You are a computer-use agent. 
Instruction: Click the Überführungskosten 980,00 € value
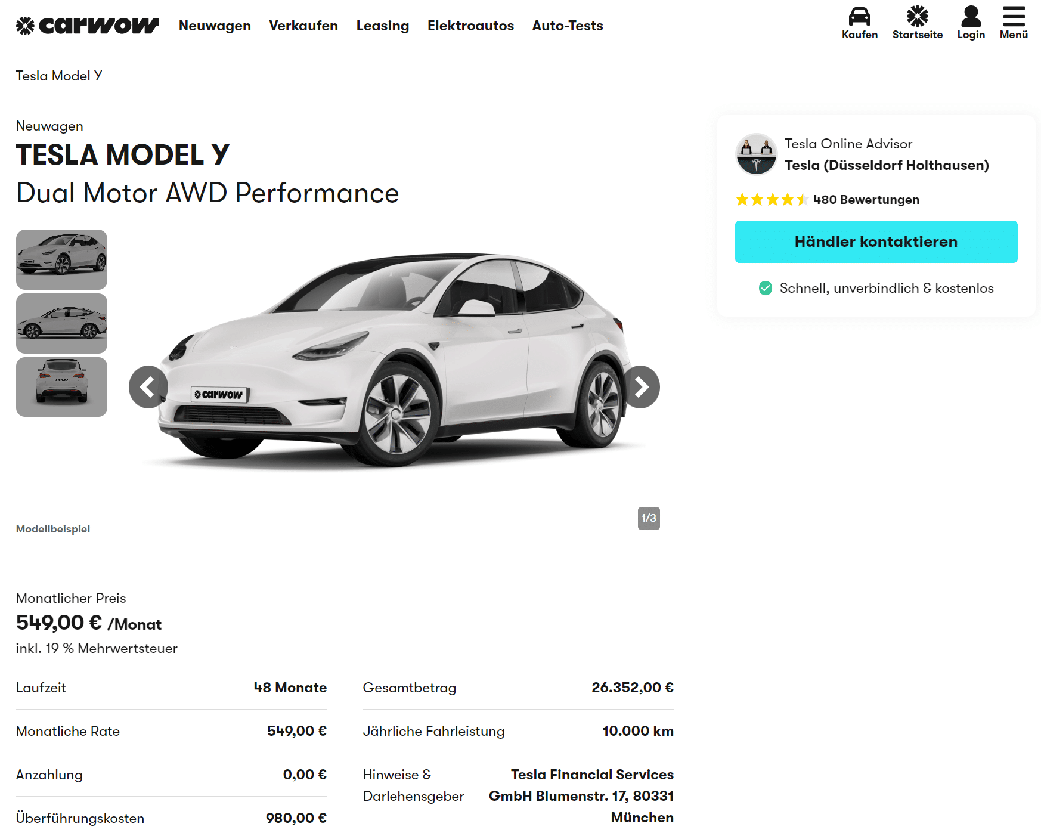pyautogui.click(x=296, y=818)
